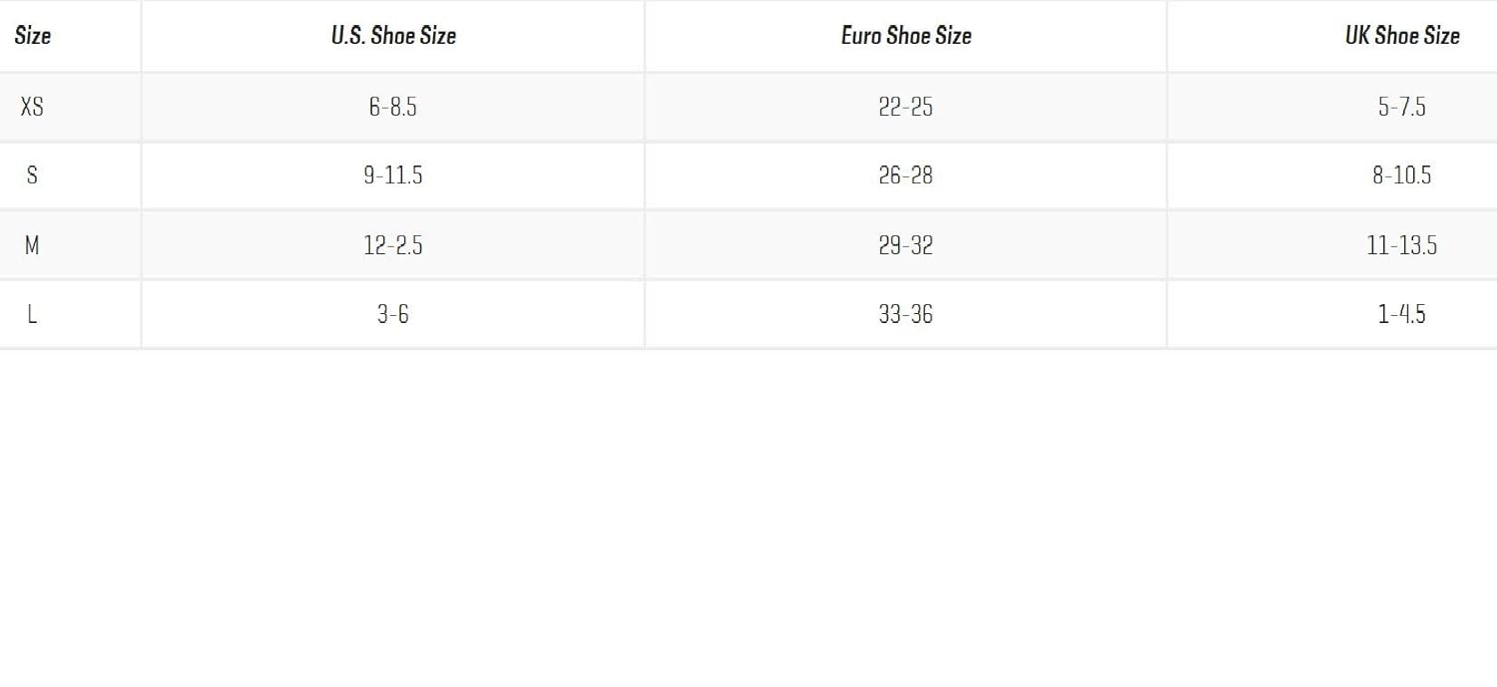Click the UK size 8-10.5 cell

point(1401,175)
